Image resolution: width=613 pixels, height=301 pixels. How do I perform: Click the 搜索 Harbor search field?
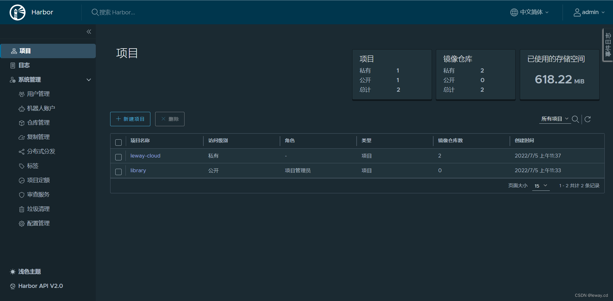(x=117, y=12)
